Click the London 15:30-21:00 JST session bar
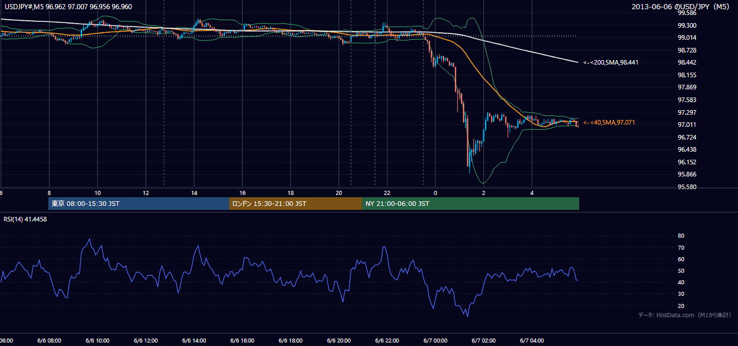This screenshot has width=738, height=346. coord(296,204)
